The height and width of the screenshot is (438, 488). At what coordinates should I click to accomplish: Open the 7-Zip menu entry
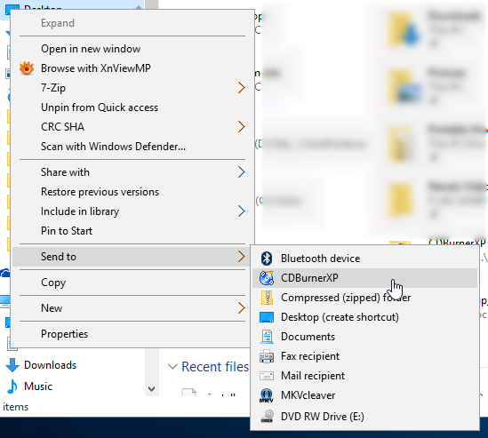click(132, 88)
